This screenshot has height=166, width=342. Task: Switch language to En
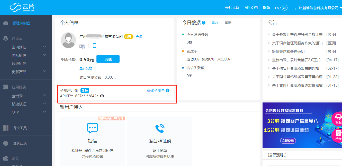point(277,8)
